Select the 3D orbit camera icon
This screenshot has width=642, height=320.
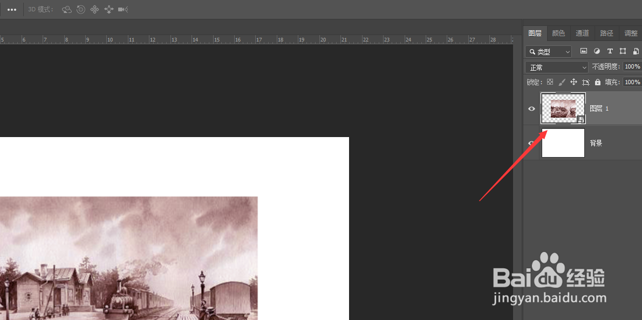(x=67, y=9)
